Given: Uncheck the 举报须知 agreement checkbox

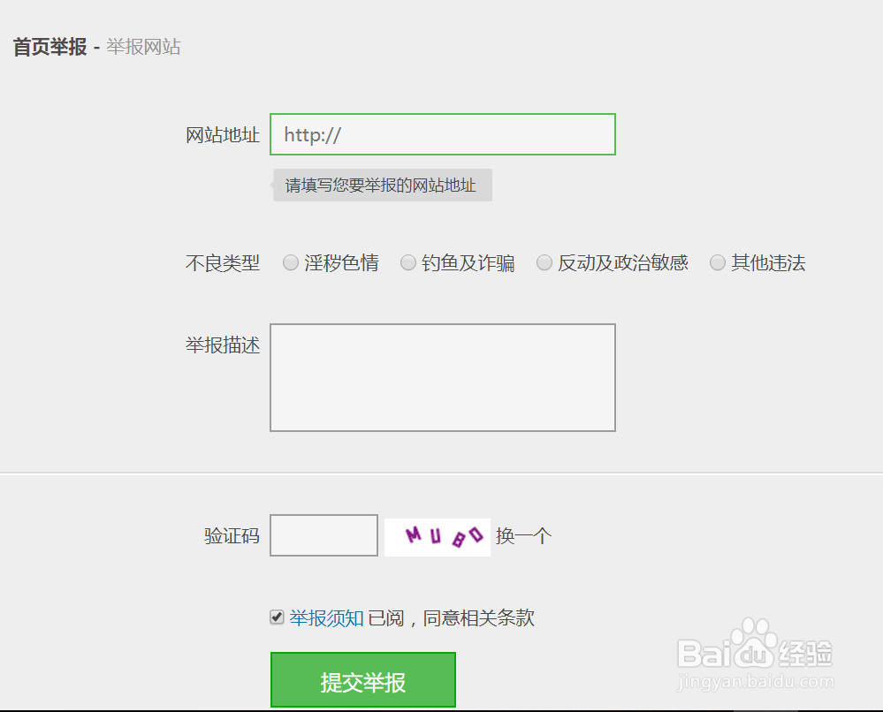Looking at the screenshot, I should (277, 617).
